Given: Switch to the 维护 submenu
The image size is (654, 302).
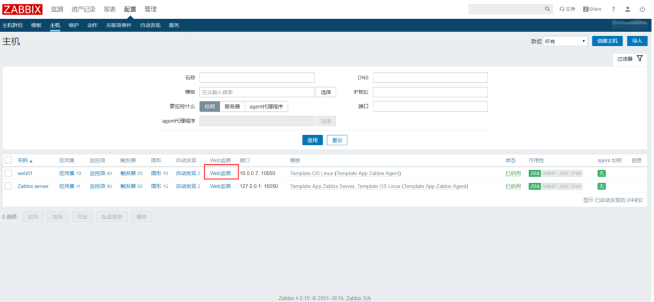Looking at the screenshot, I should (x=74, y=25).
